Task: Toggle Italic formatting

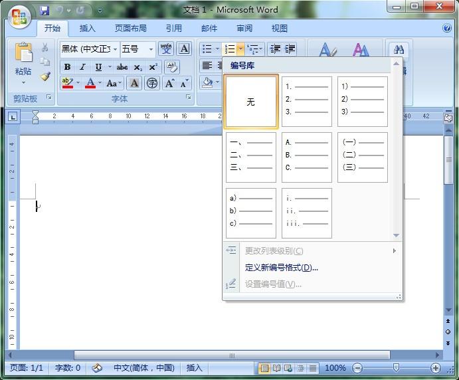Action: pos(82,67)
